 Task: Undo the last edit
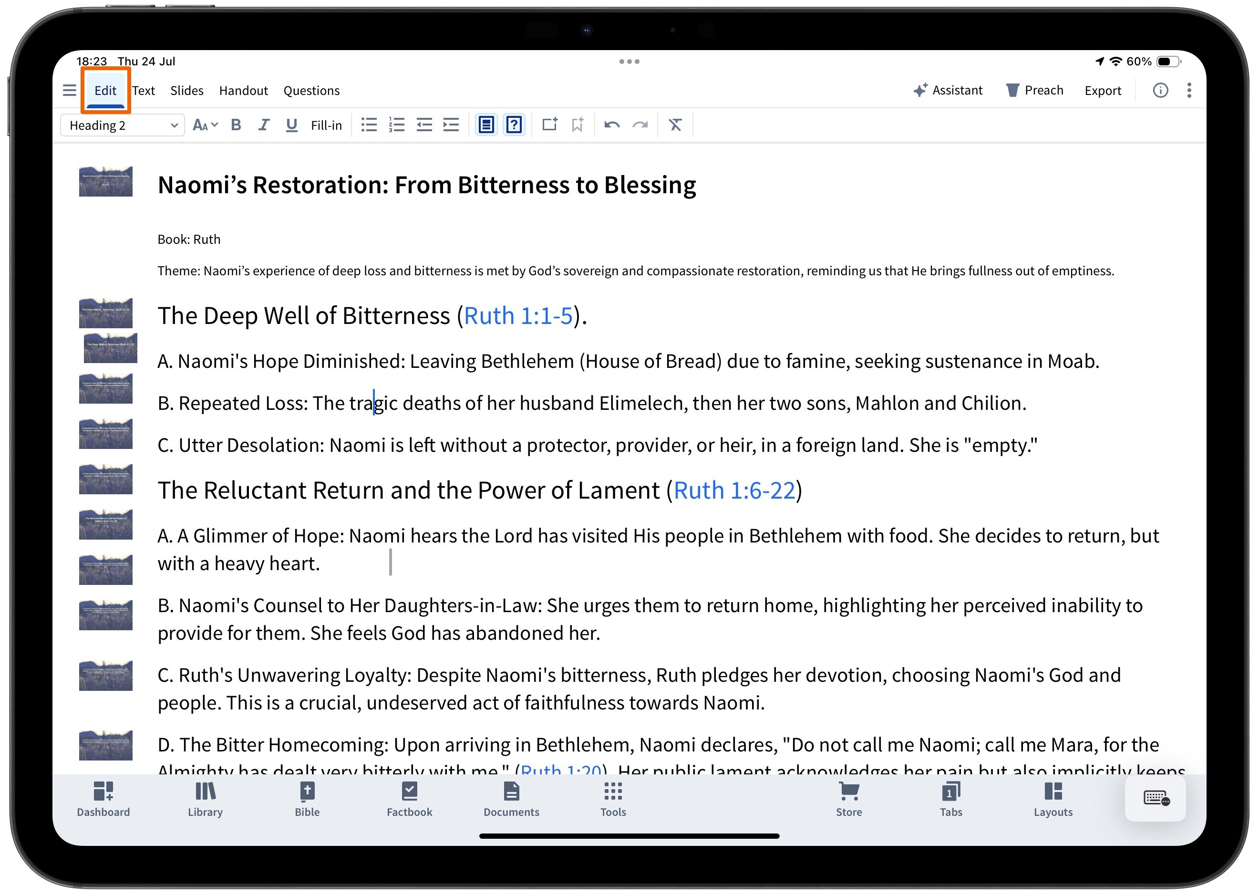(611, 125)
